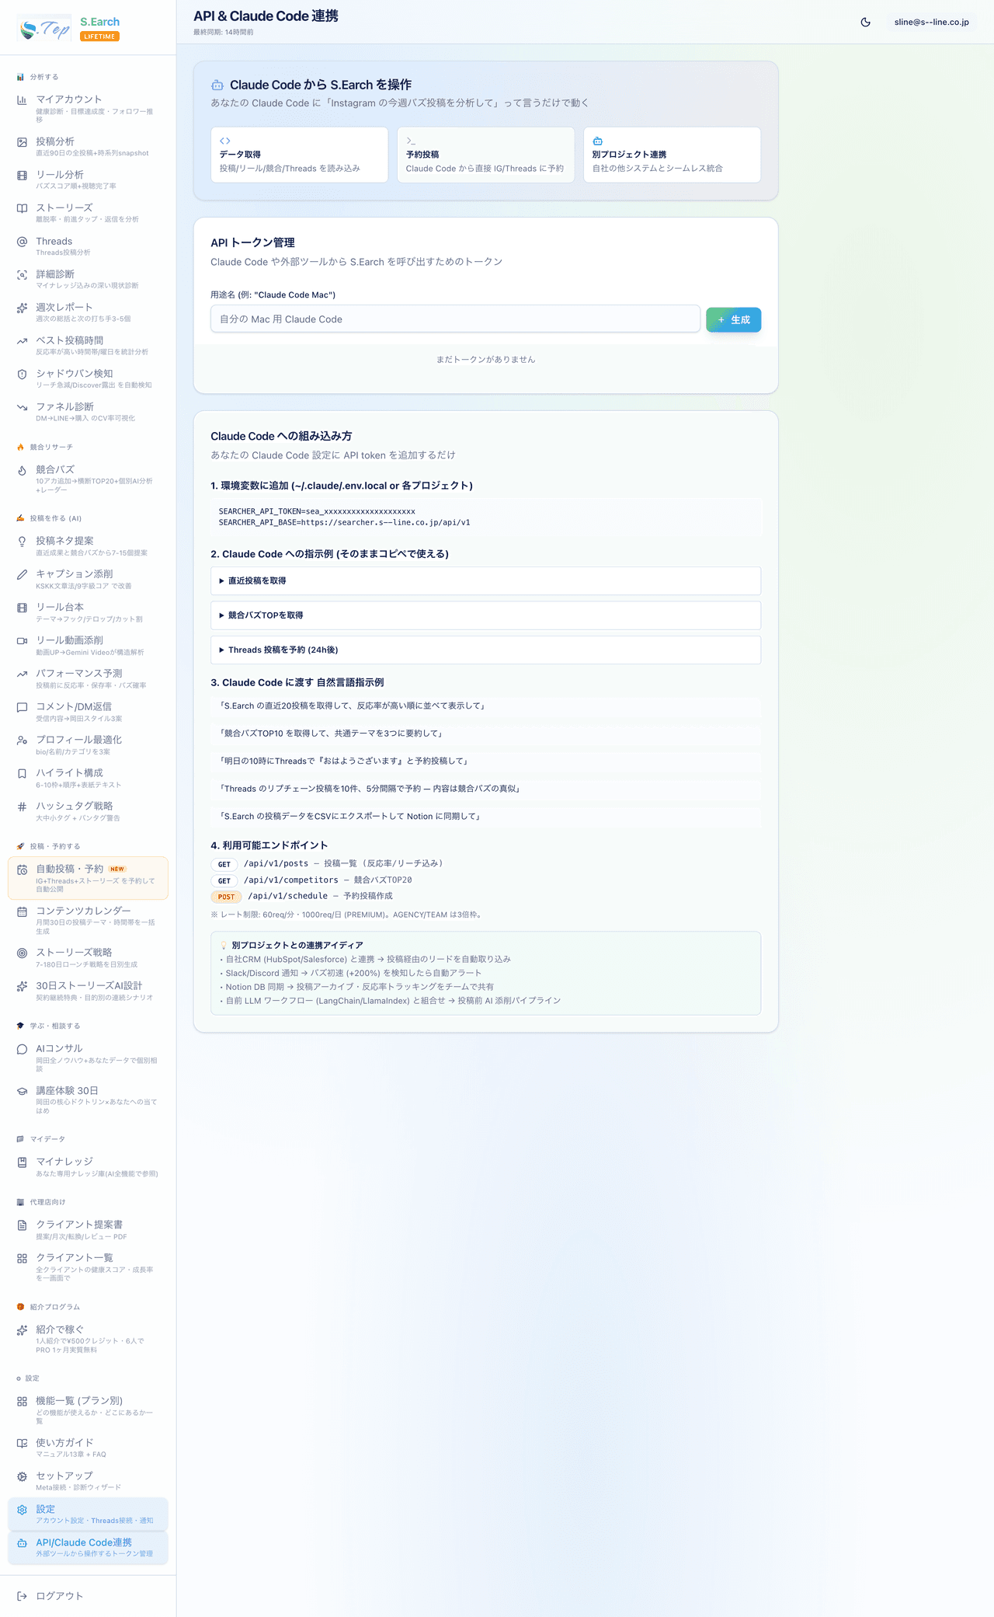Click the ログアウト exit icon
This screenshot has width=994, height=1617.
[22, 1596]
